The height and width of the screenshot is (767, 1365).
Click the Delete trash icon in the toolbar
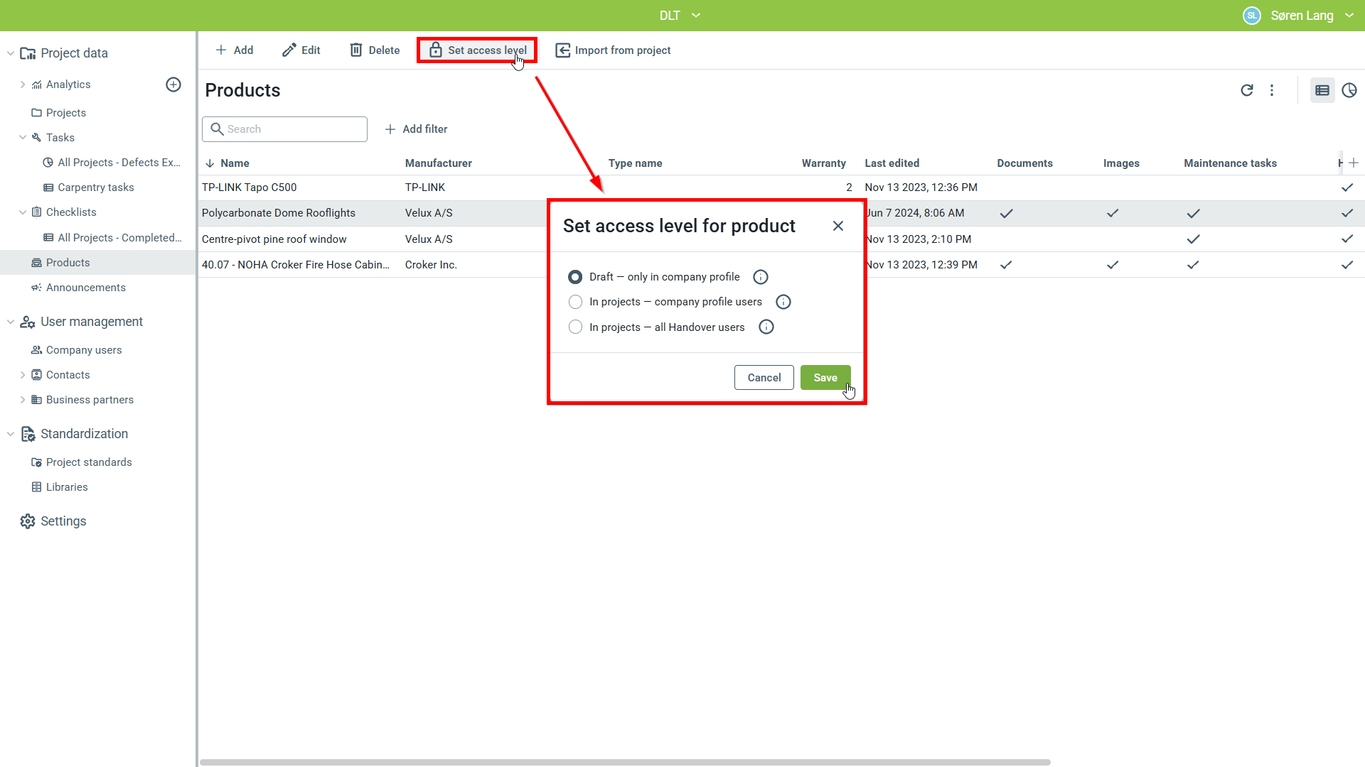tap(356, 50)
